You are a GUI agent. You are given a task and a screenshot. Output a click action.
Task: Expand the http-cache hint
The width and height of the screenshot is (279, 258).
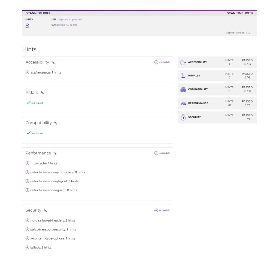[x=27, y=163]
